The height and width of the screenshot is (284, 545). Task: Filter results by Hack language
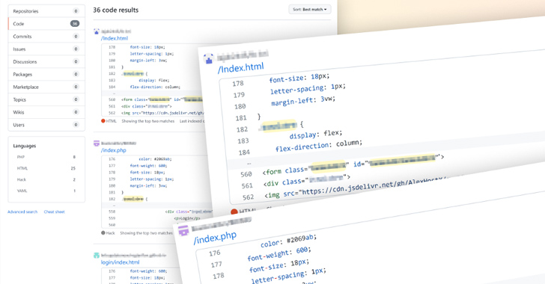click(46, 179)
